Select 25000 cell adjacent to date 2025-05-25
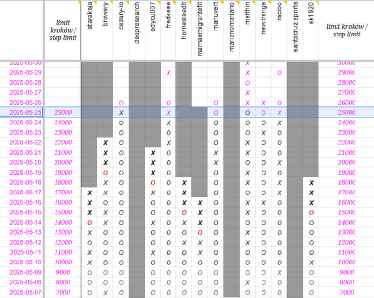This screenshot has height=298, width=374. pyautogui.click(x=63, y=112)
